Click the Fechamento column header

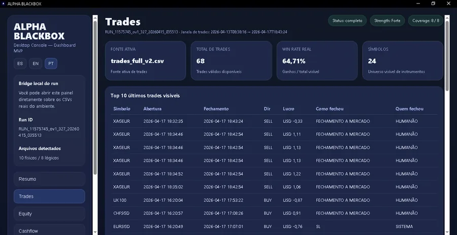click(216, 109)
